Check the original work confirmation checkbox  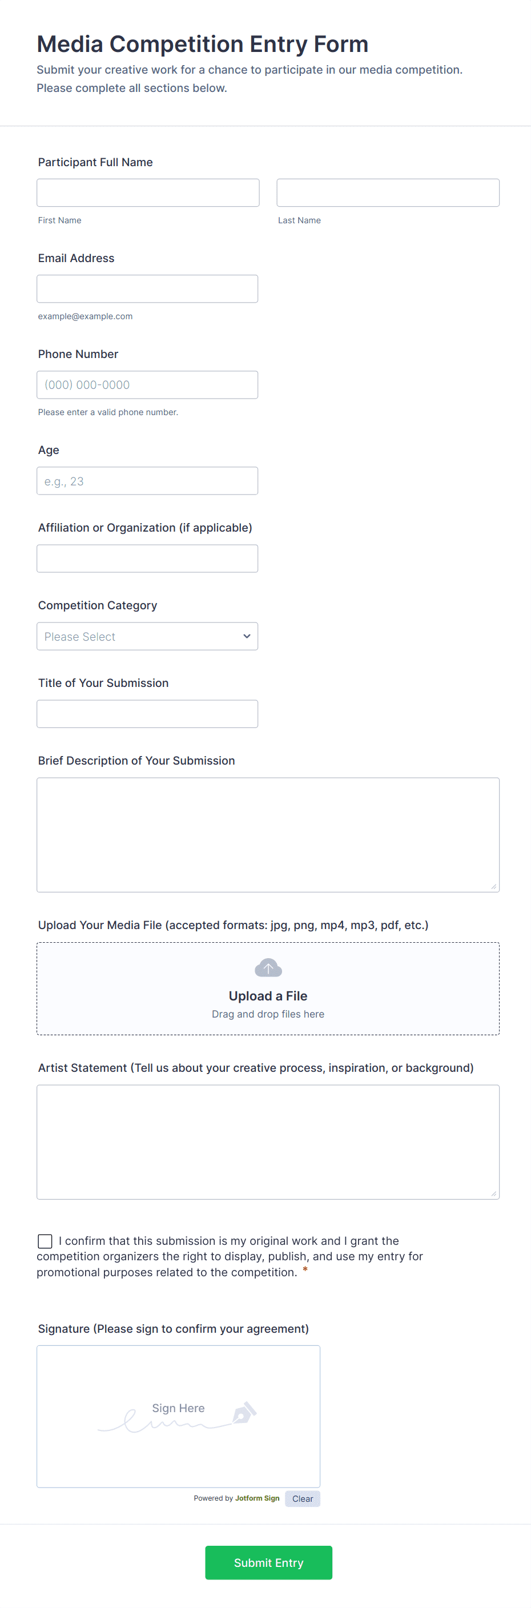click(45, 1241)
